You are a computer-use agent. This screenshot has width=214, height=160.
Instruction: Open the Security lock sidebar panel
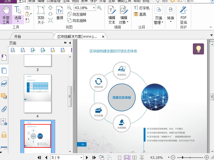pyautogui.click(x=4, y=135)
